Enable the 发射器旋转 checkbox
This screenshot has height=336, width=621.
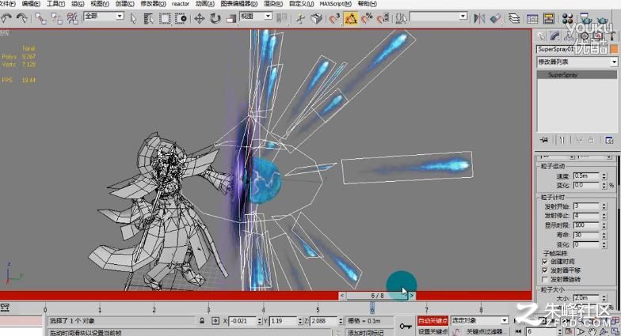545,280
